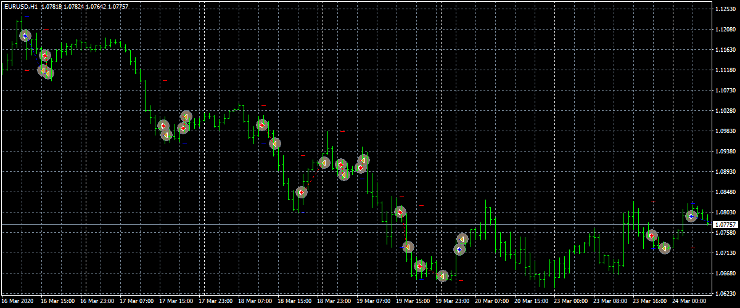Select close arrow marker right of 23 Mar 16:00 sell
This screenshot has width=740, height=308.
click(x=664, y=248)
